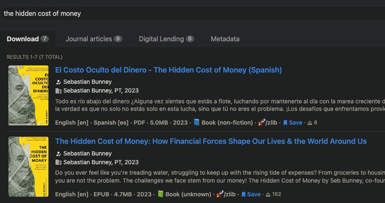Select the Download tab

(28, 39)
